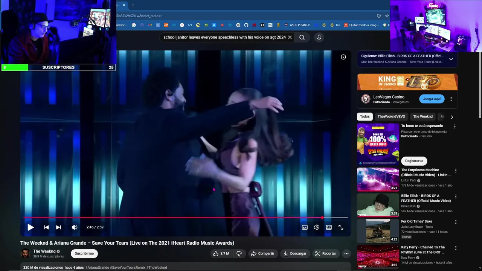This screenshot has height=271, width=482.
Task: Open The Emptiness Machine thumbnail
Action: [378, 180]
